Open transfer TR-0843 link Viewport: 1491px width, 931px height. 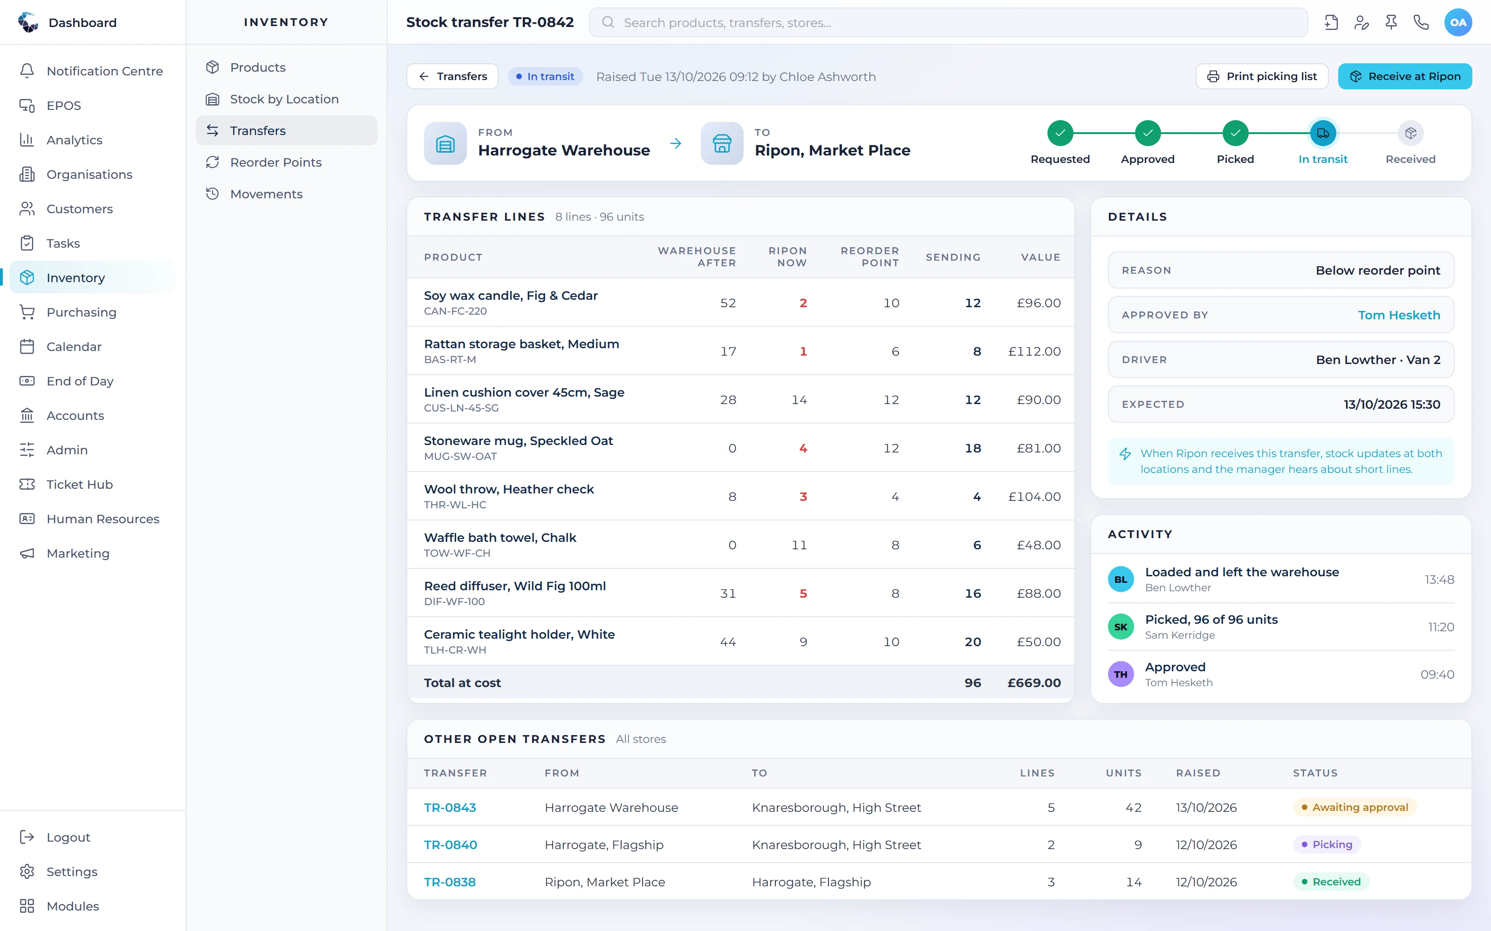(x=450, y=807)
